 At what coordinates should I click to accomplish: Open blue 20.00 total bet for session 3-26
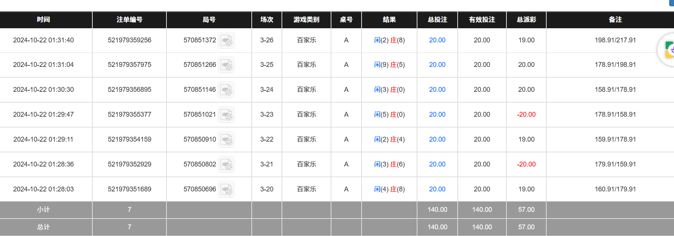[x=437, y=40]
